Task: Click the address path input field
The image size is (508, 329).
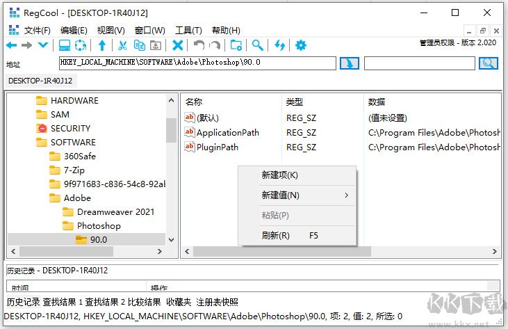Action: click(197, 63)
